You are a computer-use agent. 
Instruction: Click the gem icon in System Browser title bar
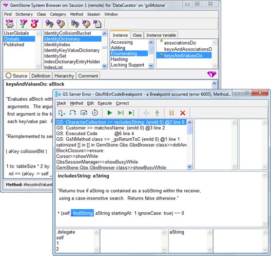pos(6,5)
